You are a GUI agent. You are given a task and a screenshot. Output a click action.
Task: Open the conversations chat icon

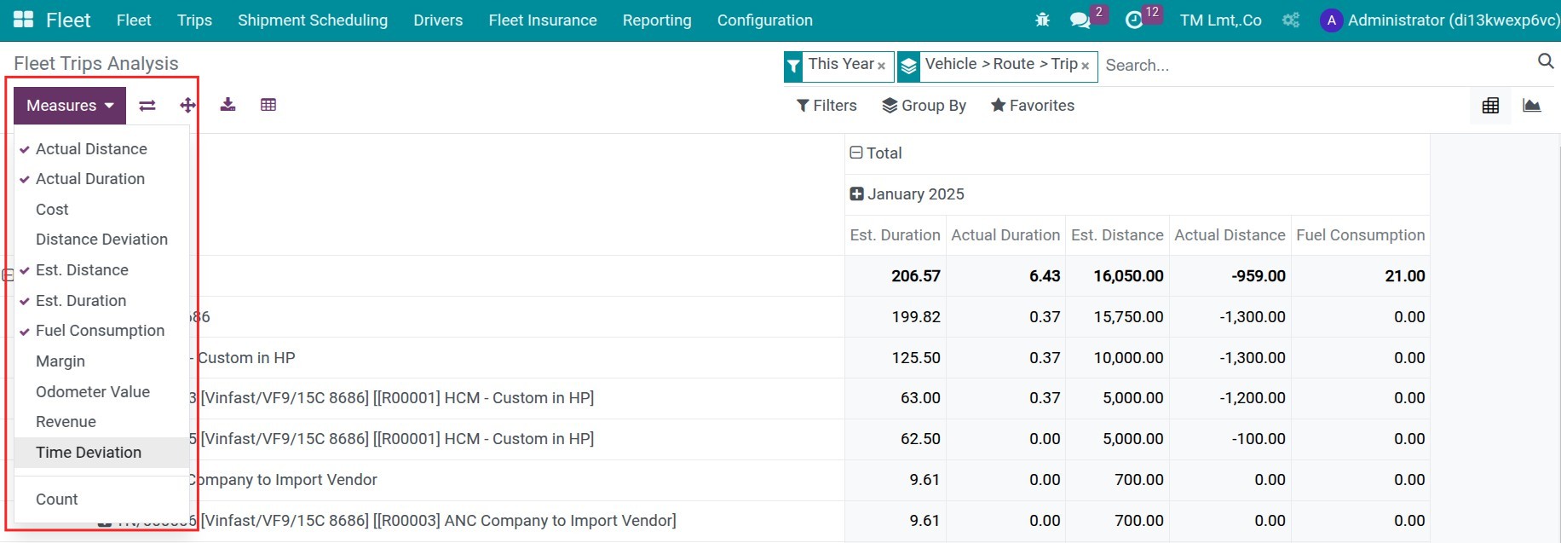pyautogui.click(x=1080, y=20)
